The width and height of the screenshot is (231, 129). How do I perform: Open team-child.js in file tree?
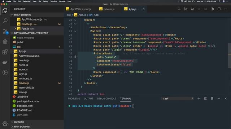pos(26,87)
